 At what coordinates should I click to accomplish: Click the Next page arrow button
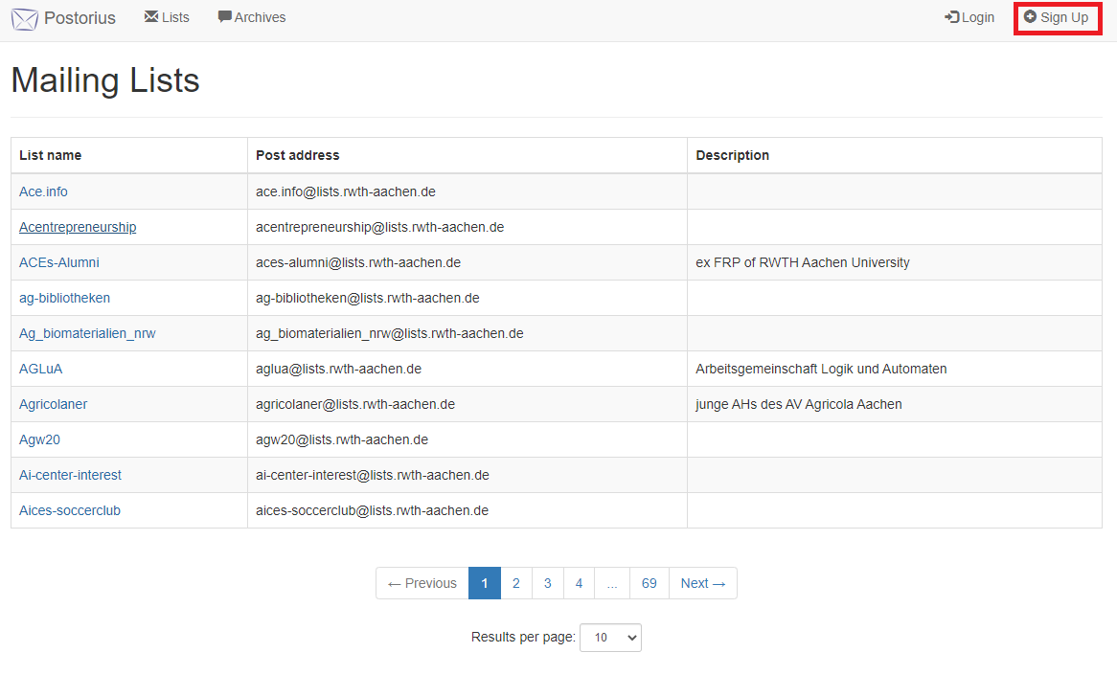[x=703, y=583]
